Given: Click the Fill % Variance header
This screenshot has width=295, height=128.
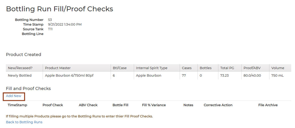Looking at the screenshot, I should click(154, 105).
